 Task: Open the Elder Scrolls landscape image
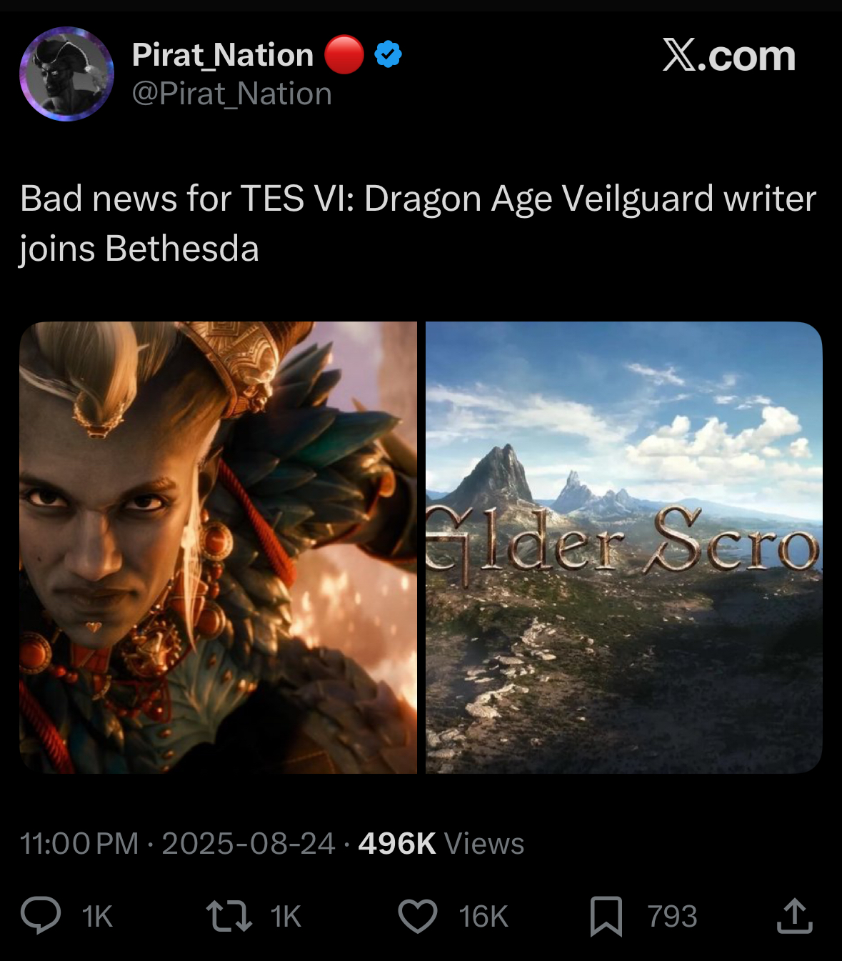coord(623,547)
